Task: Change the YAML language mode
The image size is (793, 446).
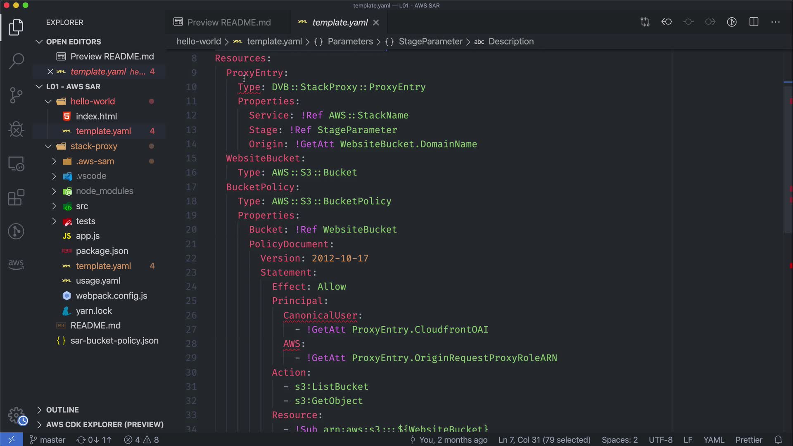Action: 713,440
